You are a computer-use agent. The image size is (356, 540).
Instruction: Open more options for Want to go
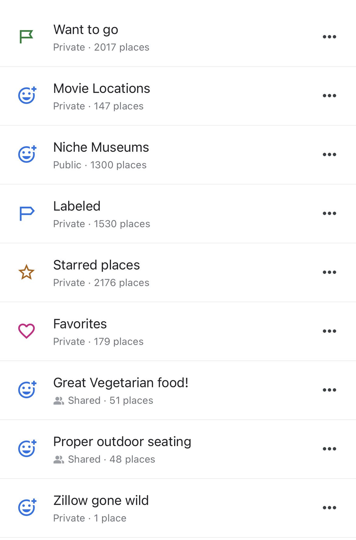click(x=329, y=37)
